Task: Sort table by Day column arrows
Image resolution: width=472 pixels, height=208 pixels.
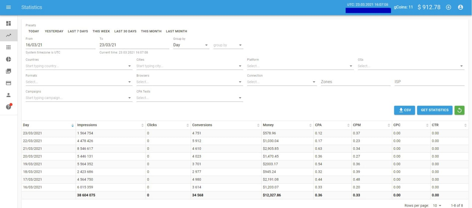Action: (72, 126)
